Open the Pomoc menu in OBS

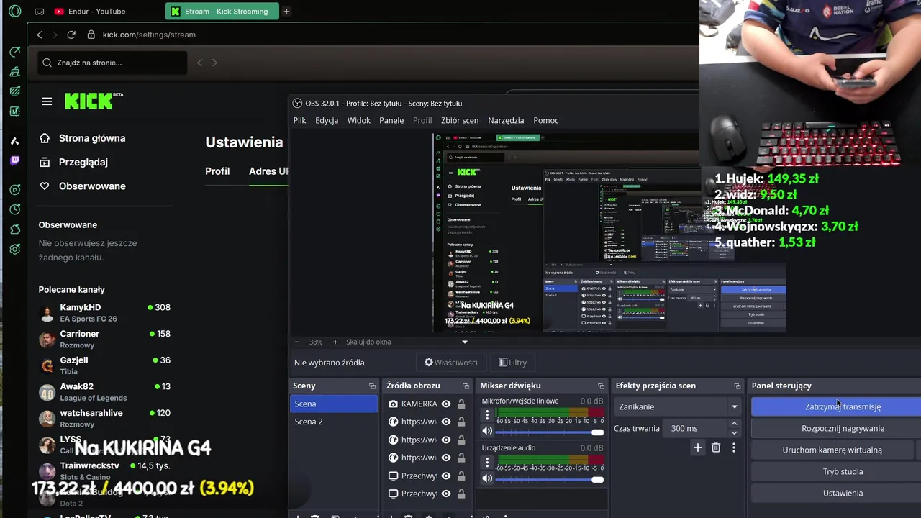(546, 120)
